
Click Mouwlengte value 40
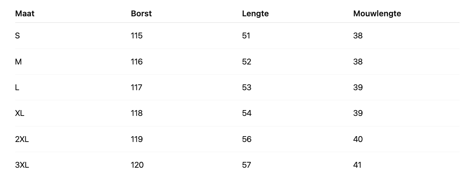358,139
